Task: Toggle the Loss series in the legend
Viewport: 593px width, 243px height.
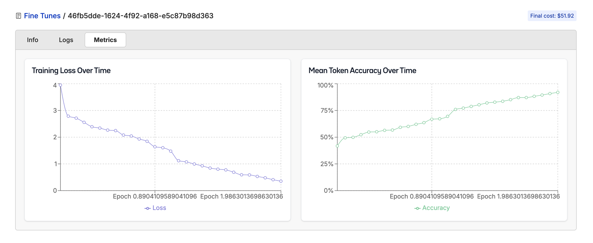Action: click(155, 208)
